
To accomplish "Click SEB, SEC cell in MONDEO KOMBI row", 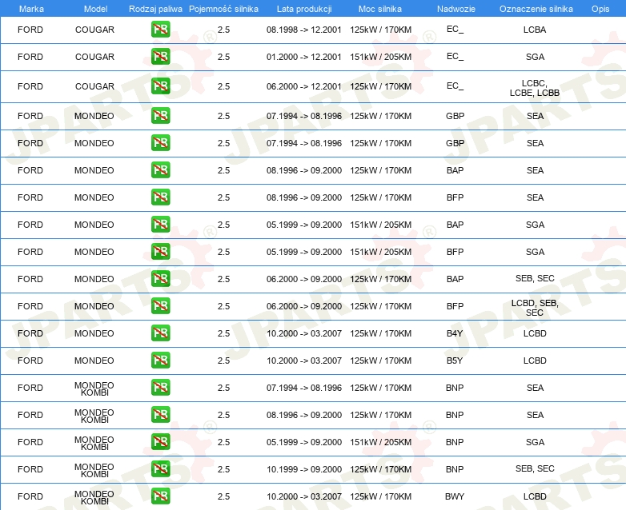I will click(x=535, y=468).
